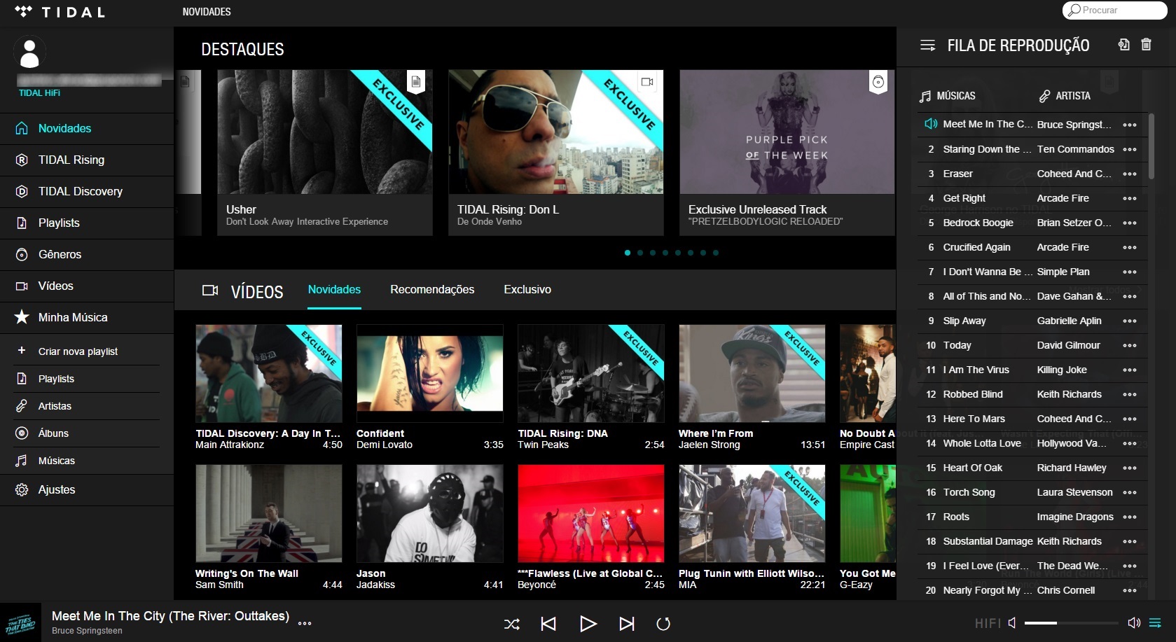Sort queue by Músicas column header

(948, 96)
